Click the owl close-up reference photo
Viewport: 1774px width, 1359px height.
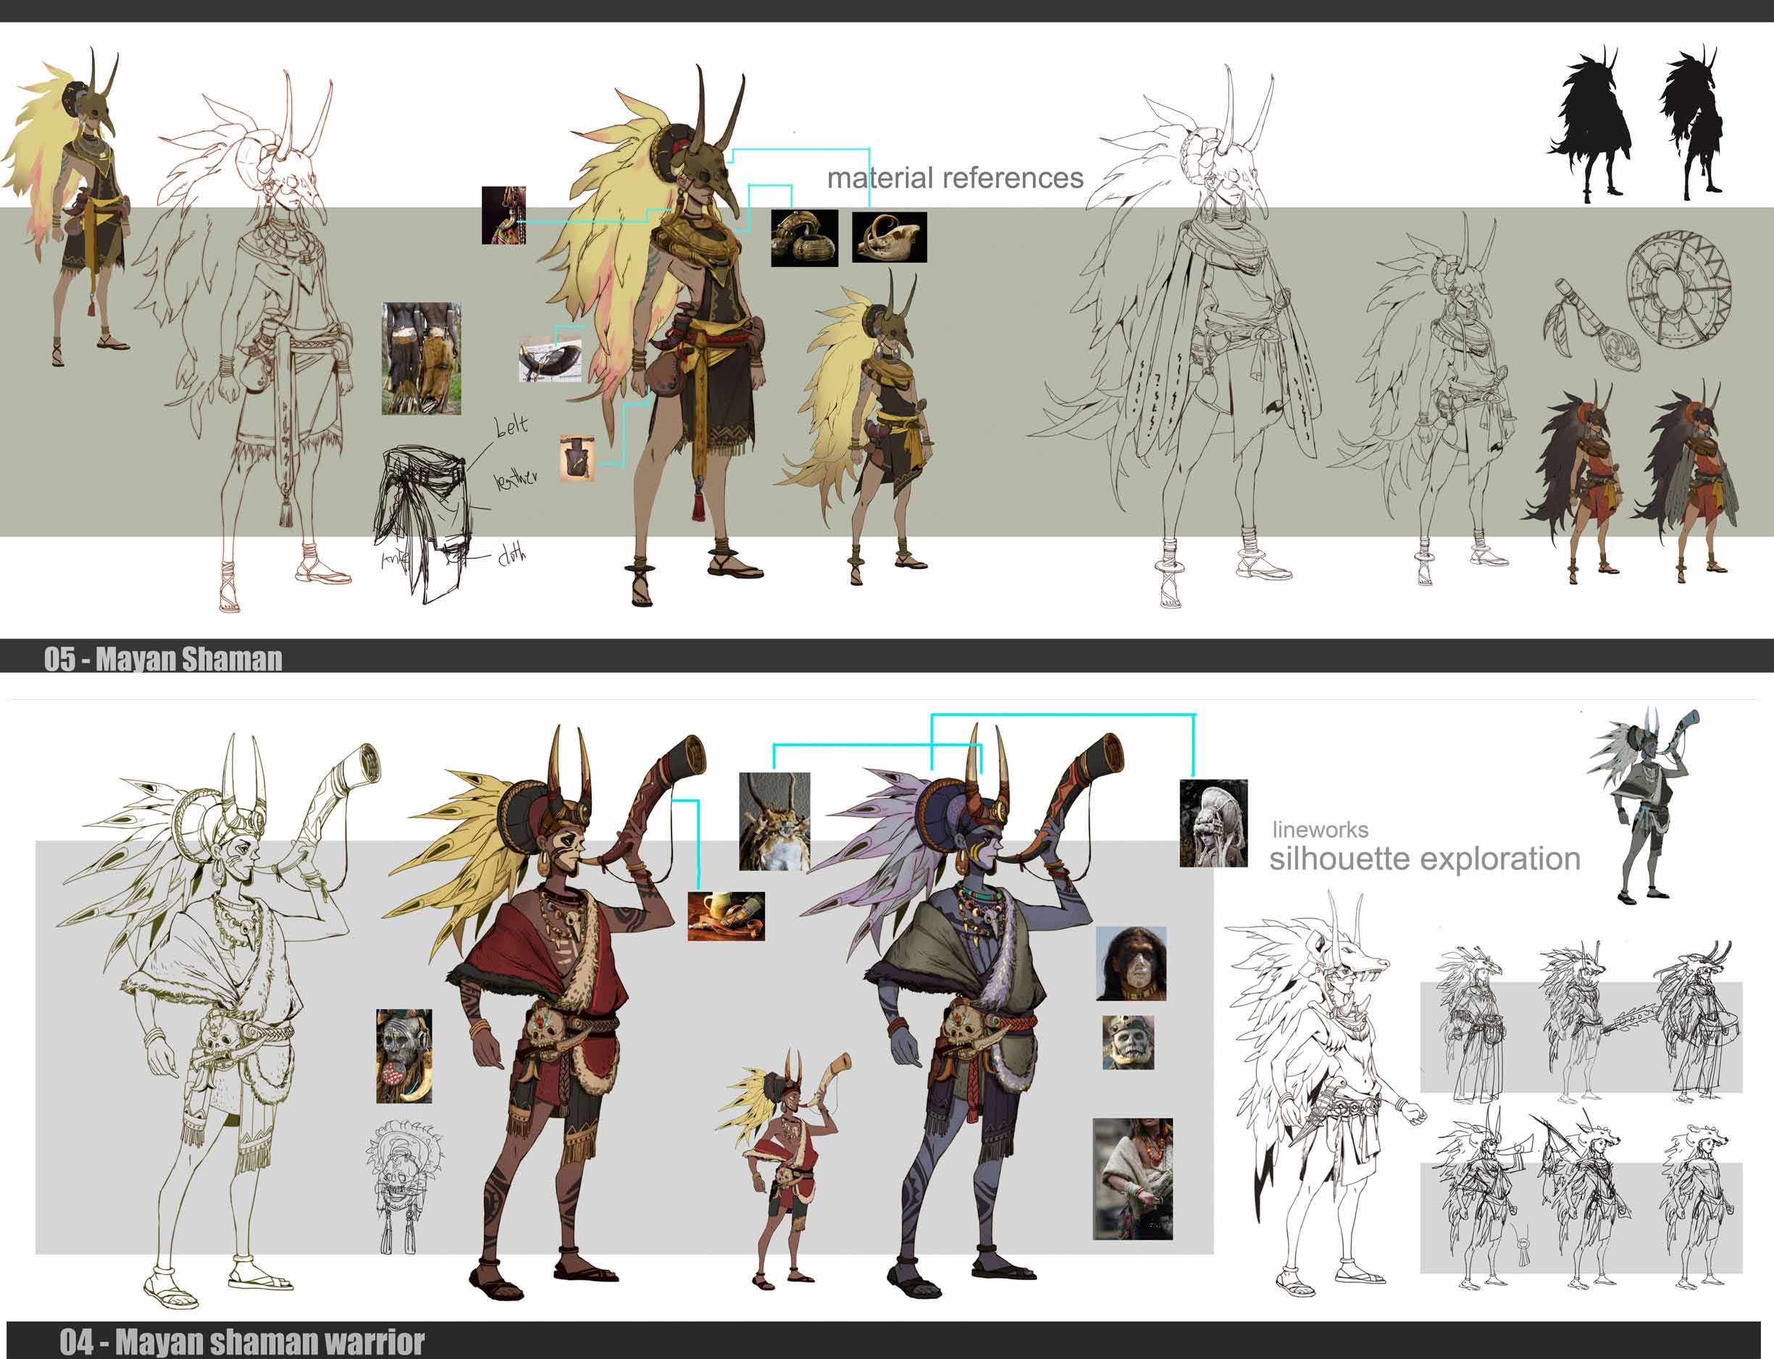coord(774,821)
